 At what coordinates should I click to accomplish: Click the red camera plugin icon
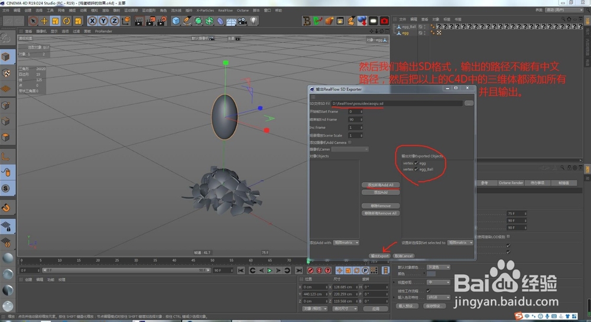[x=384, y=21]
